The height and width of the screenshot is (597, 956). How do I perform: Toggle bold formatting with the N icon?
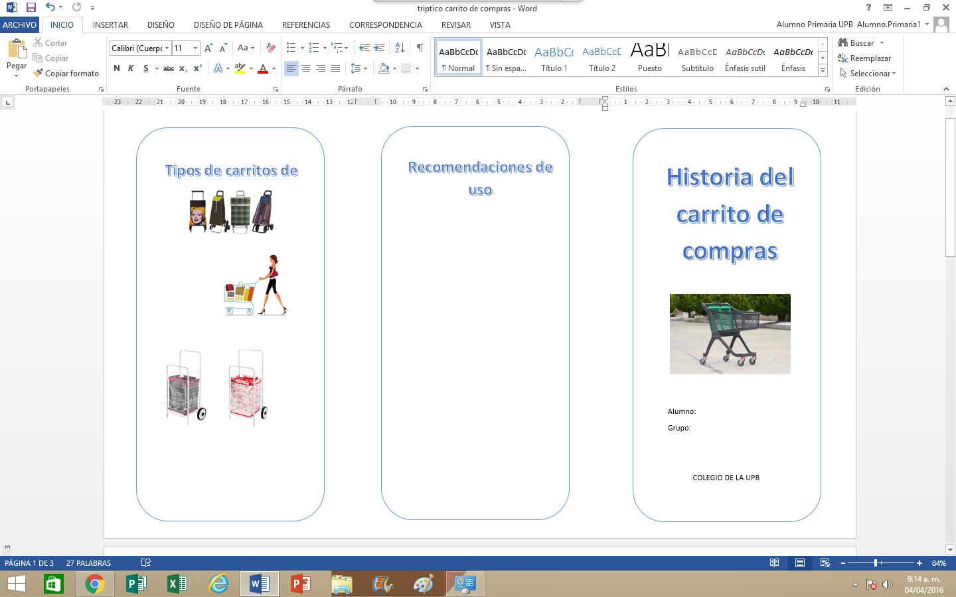click(116, 68)
